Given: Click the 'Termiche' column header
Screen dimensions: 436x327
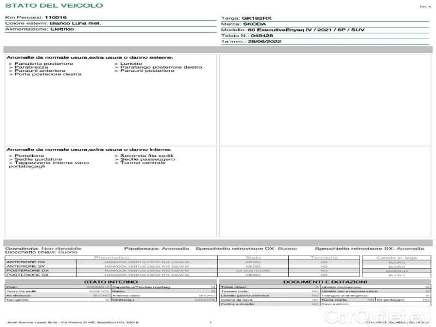Looking at the screenshot, I should (324, 258).
